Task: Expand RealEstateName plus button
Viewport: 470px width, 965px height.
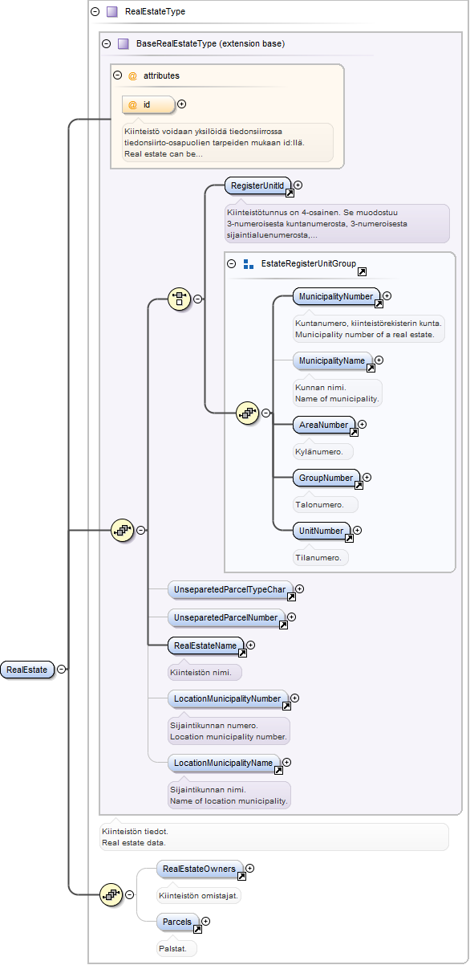Action: coord(251,645)
